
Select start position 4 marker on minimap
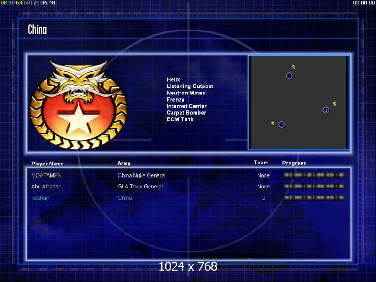326,110
